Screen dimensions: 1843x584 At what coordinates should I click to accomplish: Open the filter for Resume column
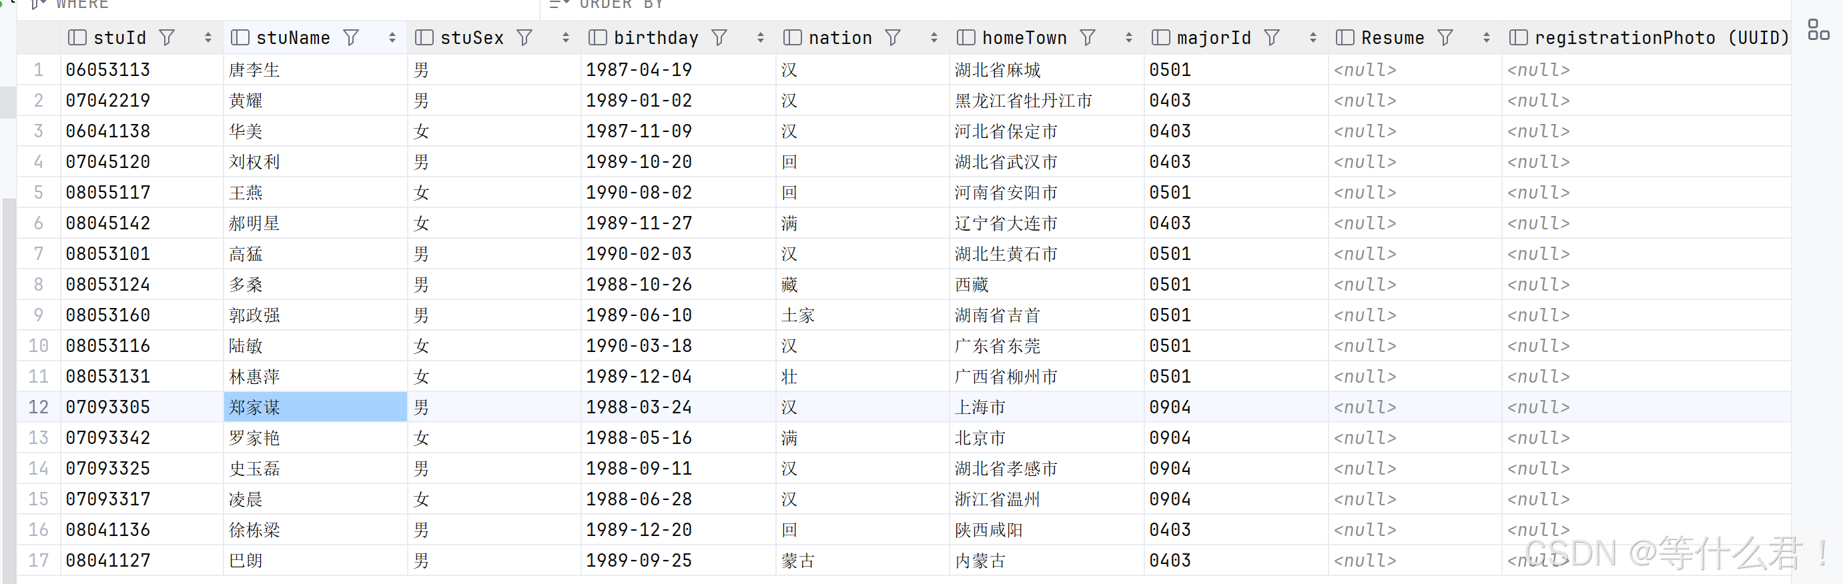1445,37
